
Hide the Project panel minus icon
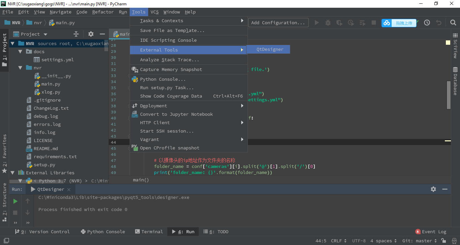tap(102, 34)
